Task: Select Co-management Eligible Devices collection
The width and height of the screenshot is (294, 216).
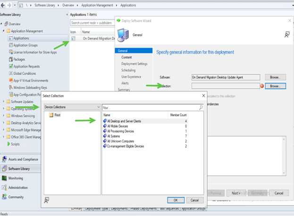Action: point(145,146)
